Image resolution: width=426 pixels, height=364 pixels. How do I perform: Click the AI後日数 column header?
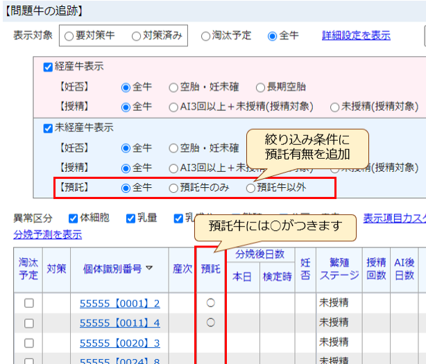(x=404, y=269)
